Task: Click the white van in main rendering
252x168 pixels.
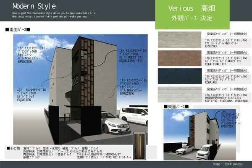Action: [133, 115]
